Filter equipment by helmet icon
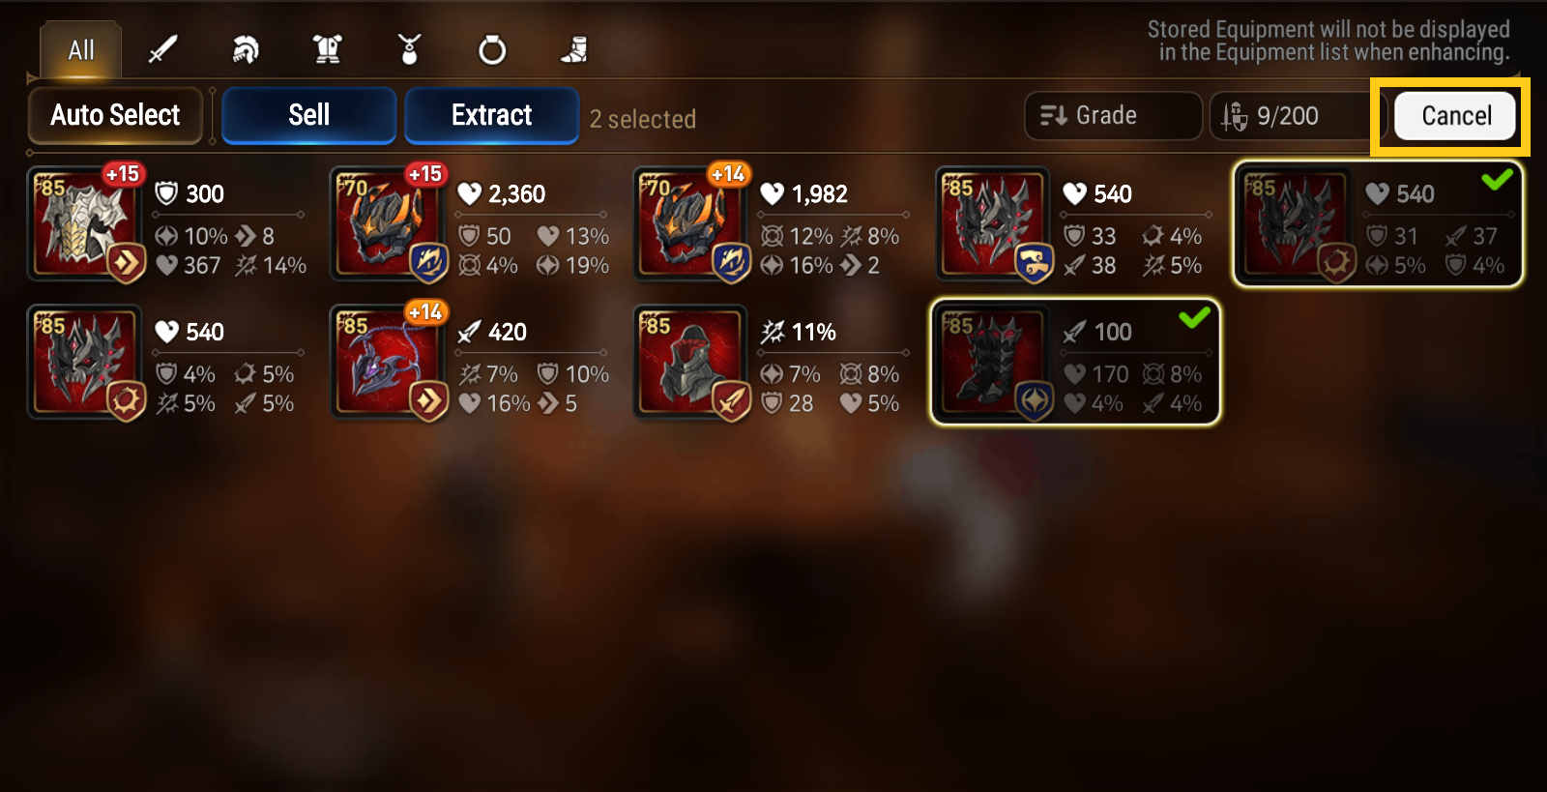 click(246, 49)
